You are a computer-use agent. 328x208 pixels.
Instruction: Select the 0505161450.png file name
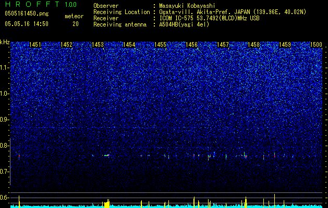27,14
